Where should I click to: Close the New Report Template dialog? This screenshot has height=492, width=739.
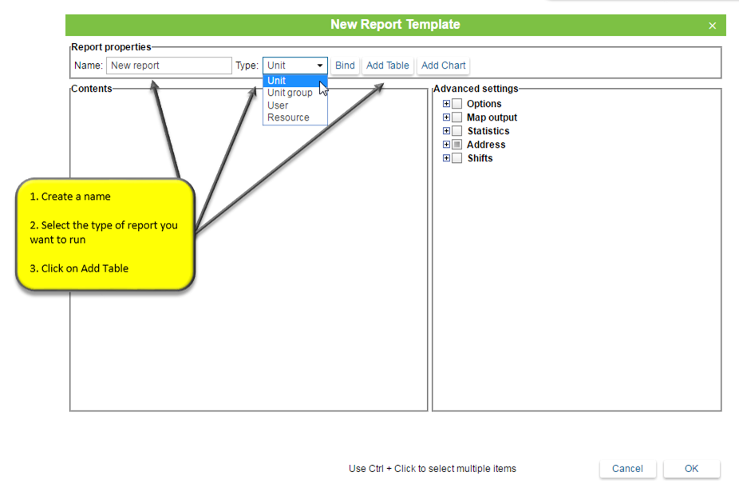712,26
